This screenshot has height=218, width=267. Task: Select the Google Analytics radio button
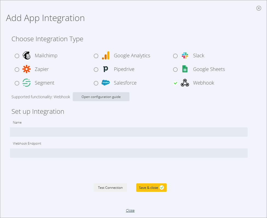coord(96,56)
